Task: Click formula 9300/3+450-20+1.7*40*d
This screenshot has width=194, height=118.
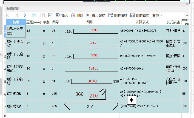Action: click(138, 56)
